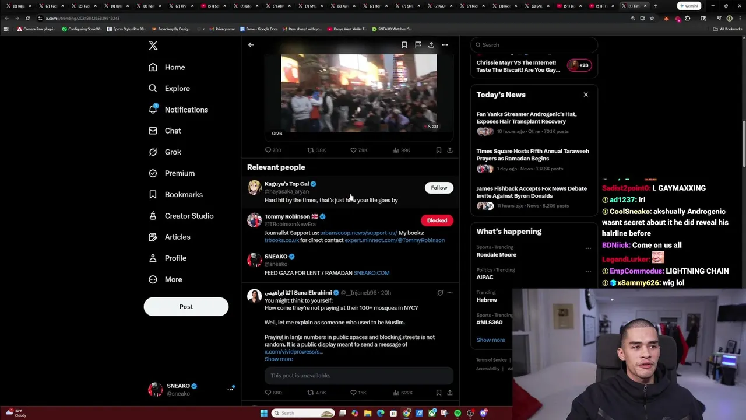Go to Home in the X sidebar

pyautogui.click(x=167, y=67)
